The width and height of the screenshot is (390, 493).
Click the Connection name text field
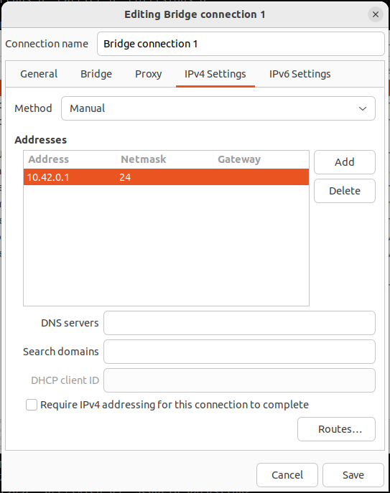[241, 44]
